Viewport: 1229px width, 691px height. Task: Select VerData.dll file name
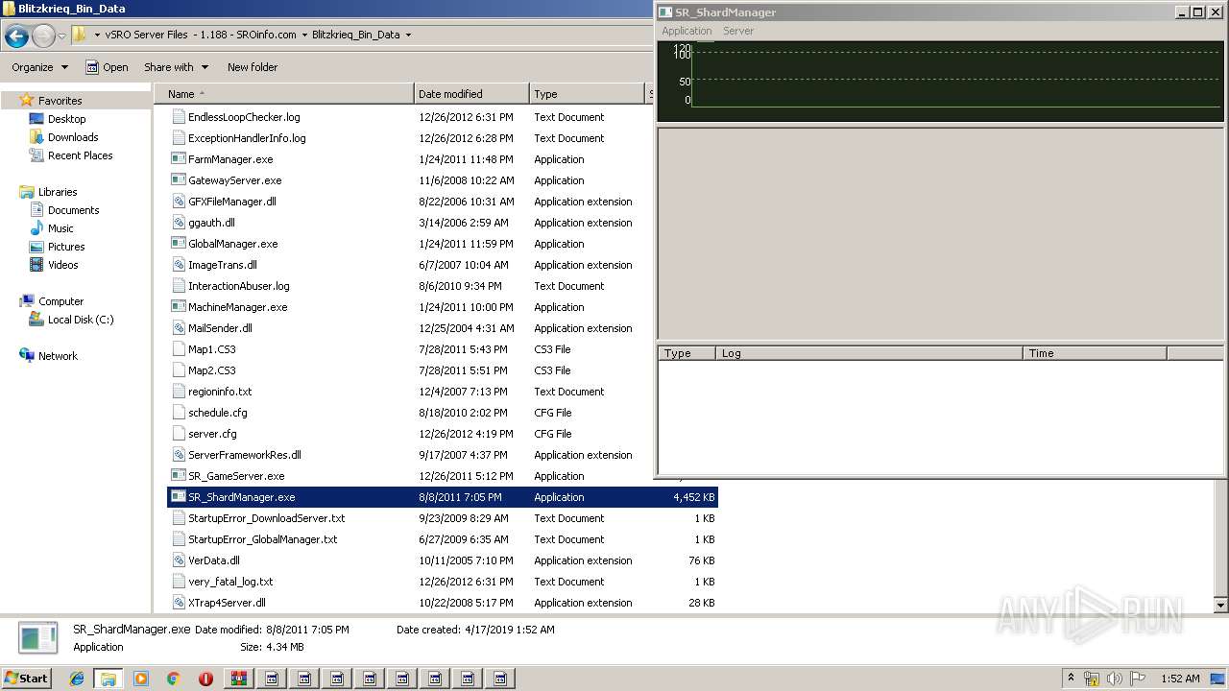[x=214, y=560]
